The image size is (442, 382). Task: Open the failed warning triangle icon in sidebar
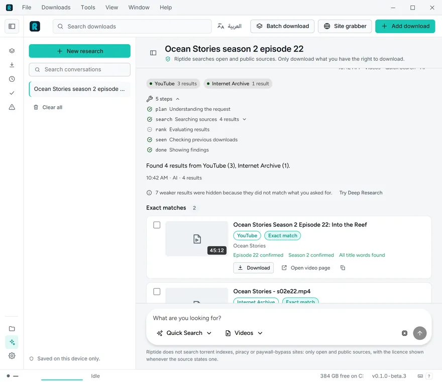12,107
